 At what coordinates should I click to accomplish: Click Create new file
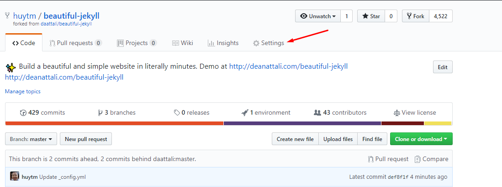coord(295,139)
